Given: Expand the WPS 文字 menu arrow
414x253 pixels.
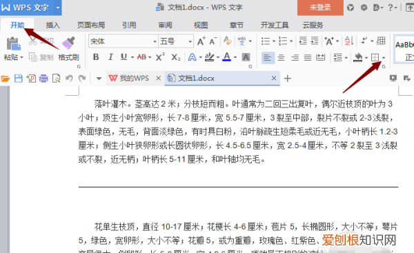Looking at the screenshot, I should coord(58,8).
